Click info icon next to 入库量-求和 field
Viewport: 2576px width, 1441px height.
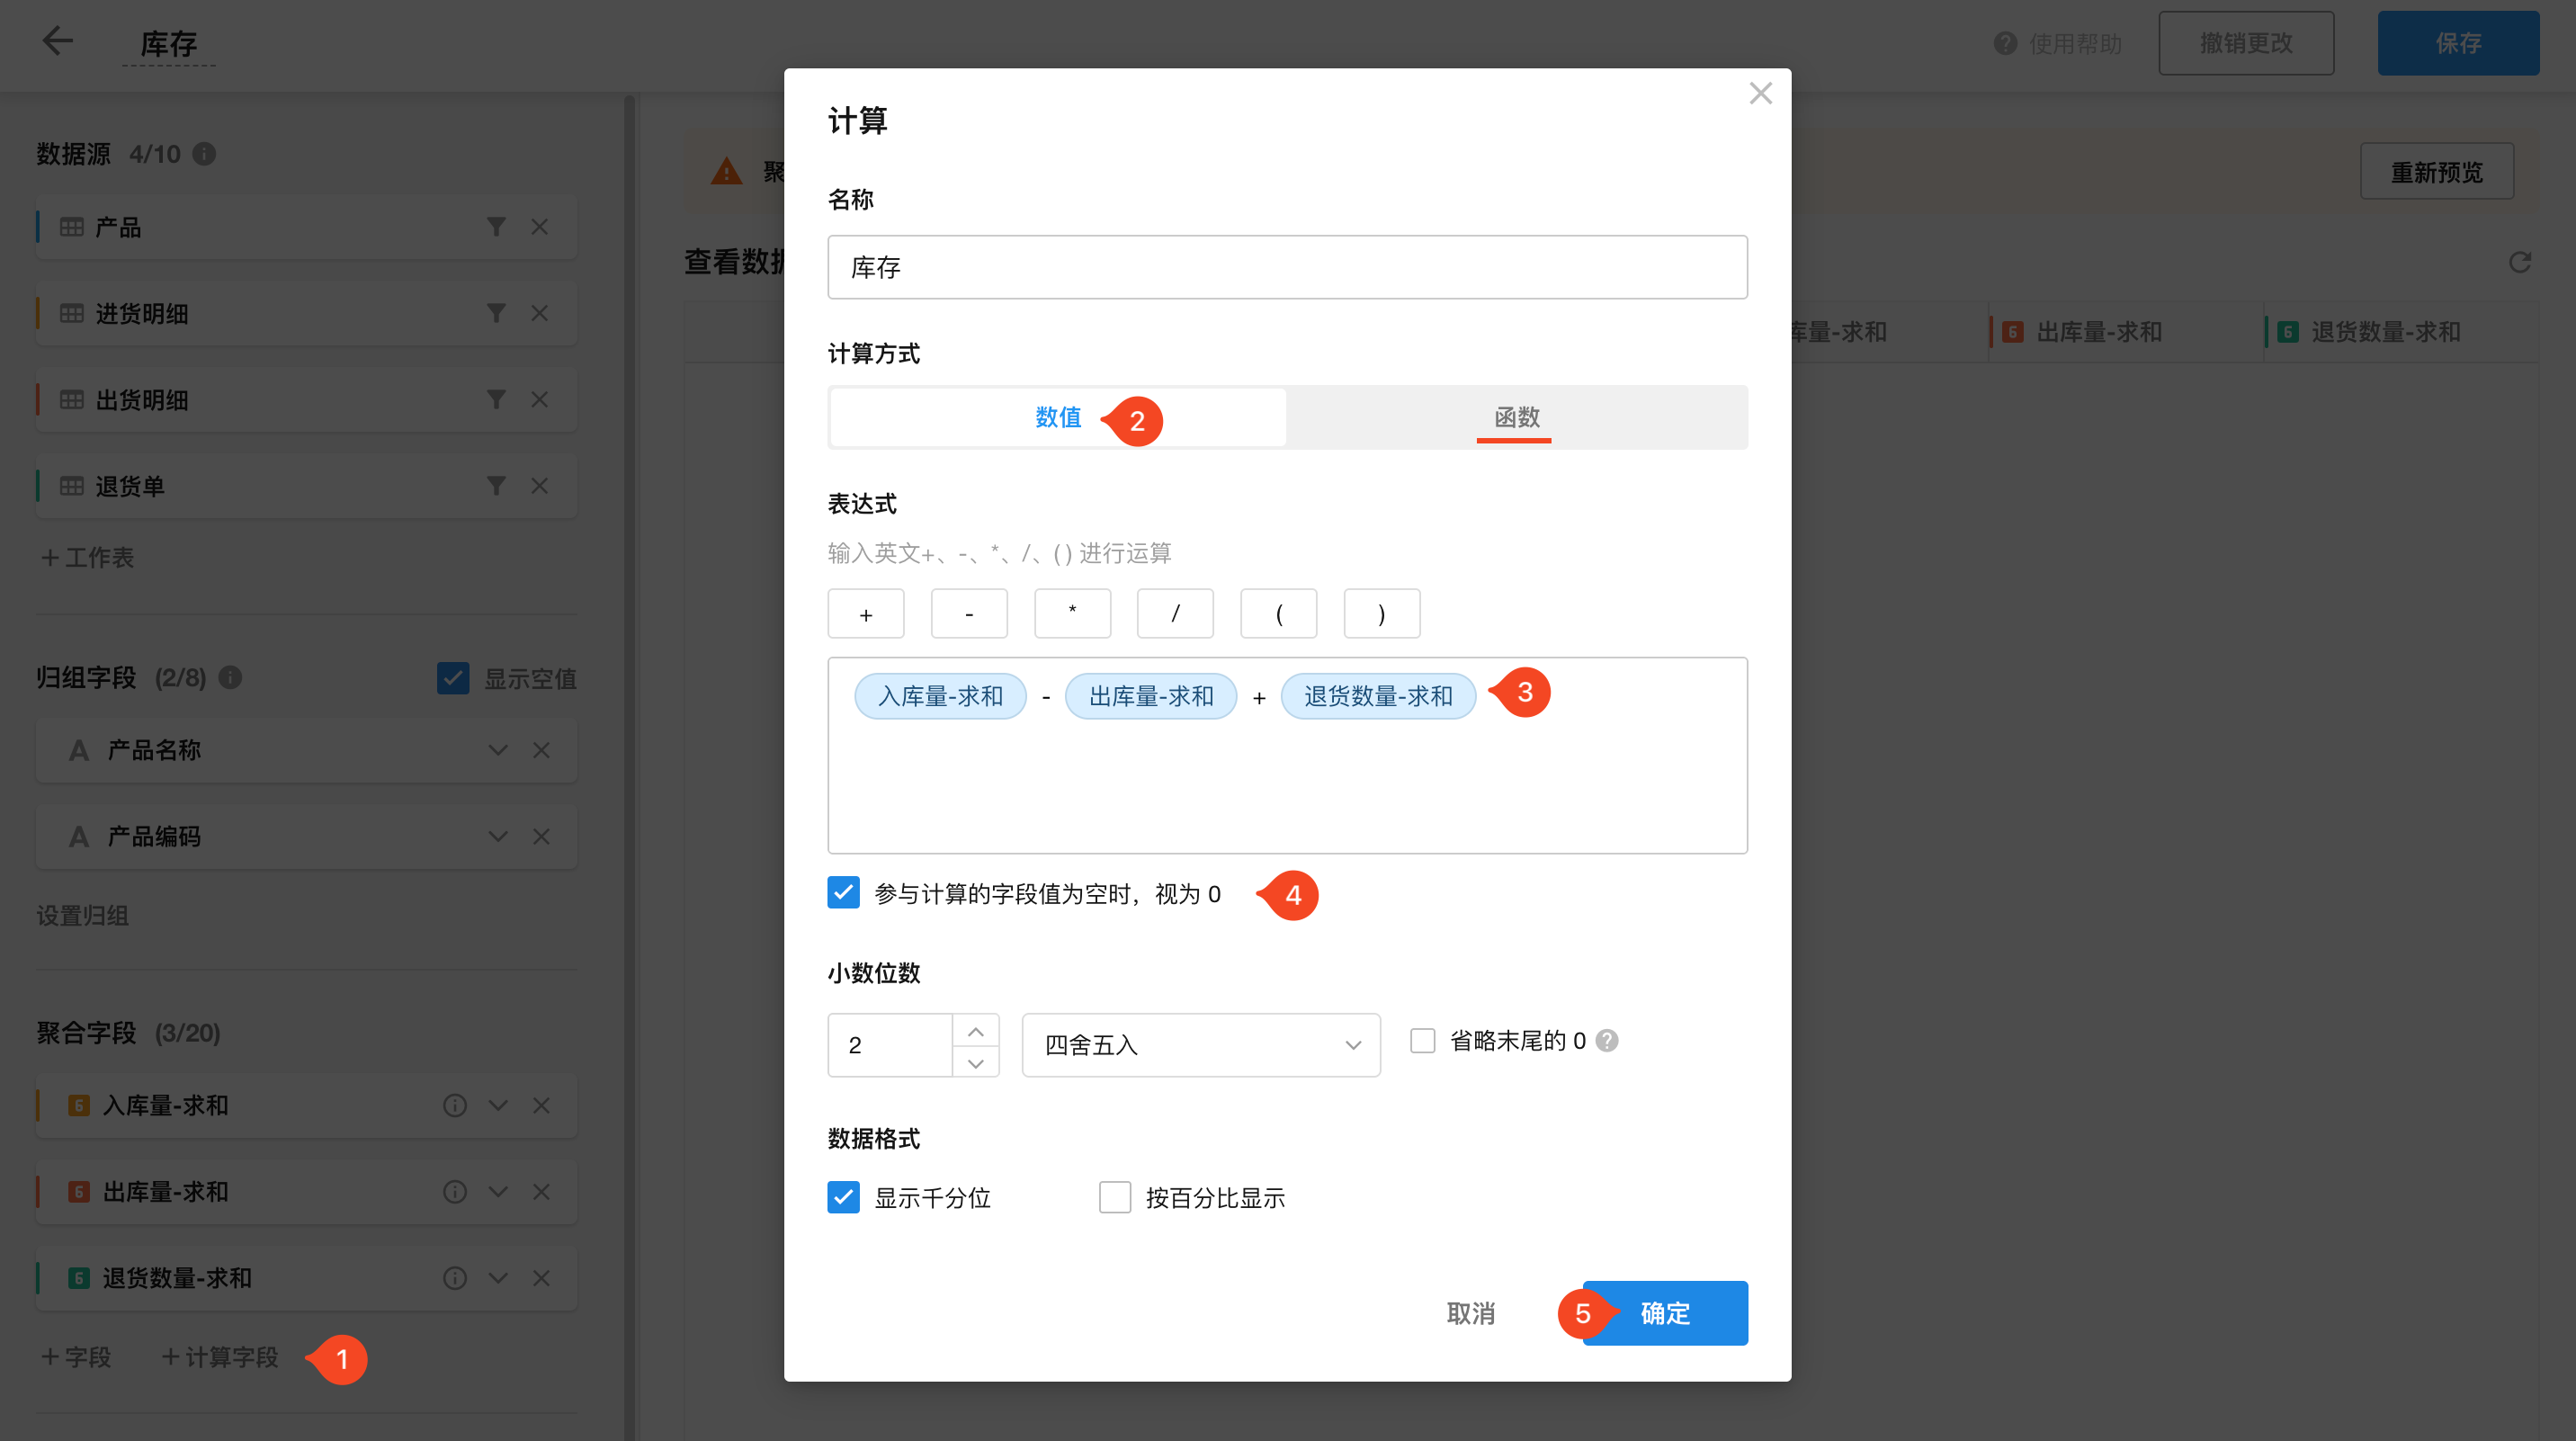[x=455, y=1105]
